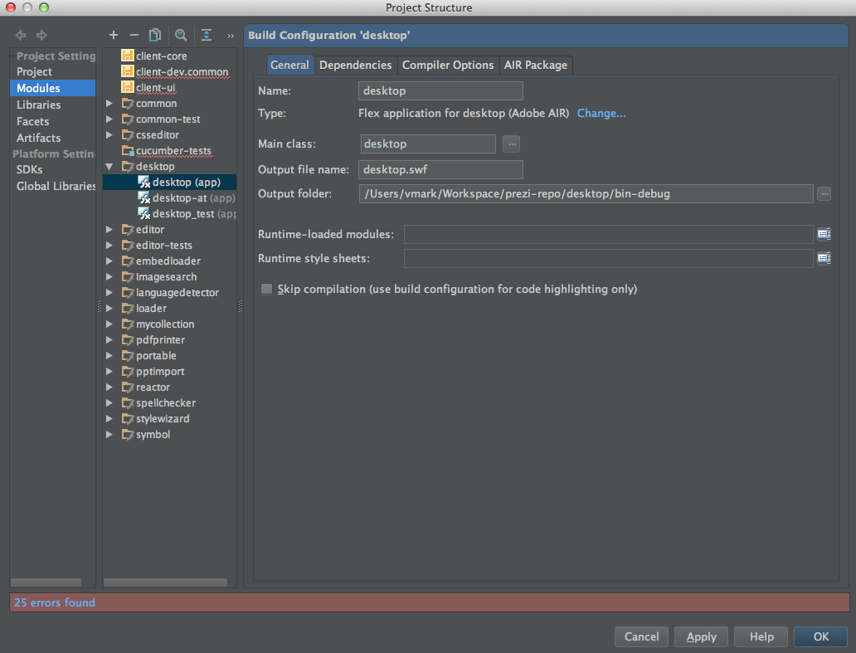
Task: Expand the languagedetector module node
Action: [109, 293]
